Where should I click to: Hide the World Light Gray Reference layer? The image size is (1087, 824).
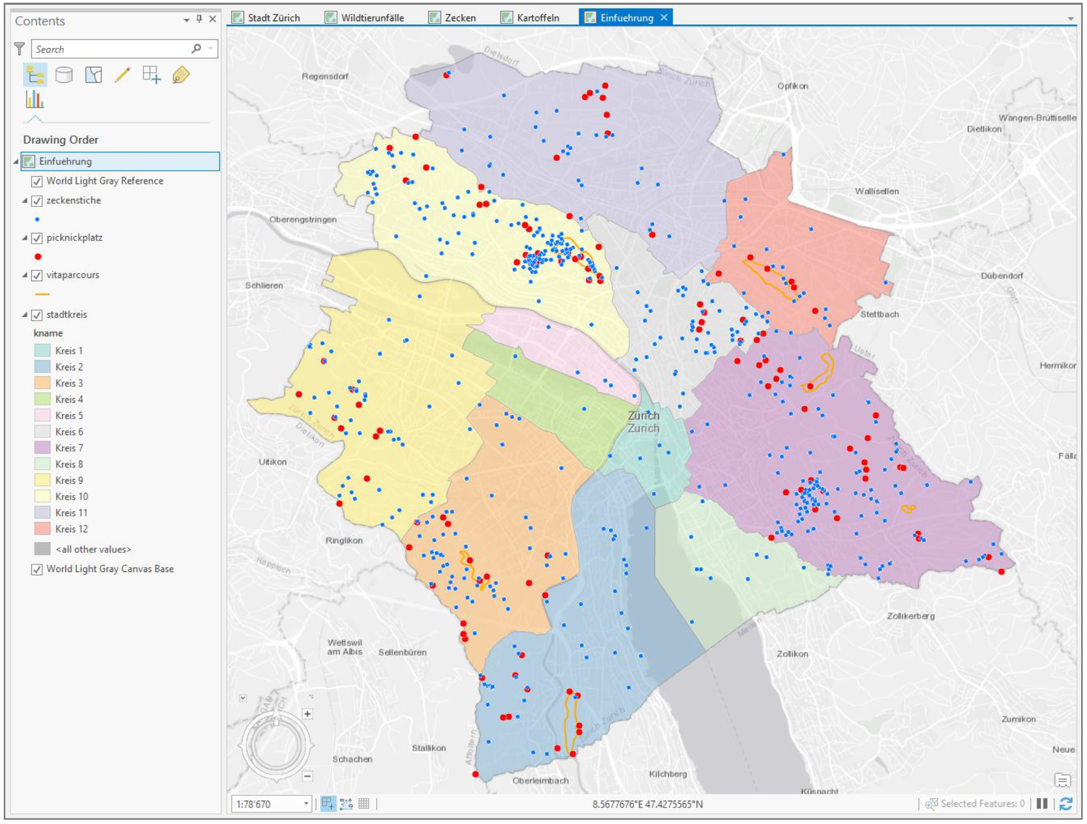coord(37,181)
